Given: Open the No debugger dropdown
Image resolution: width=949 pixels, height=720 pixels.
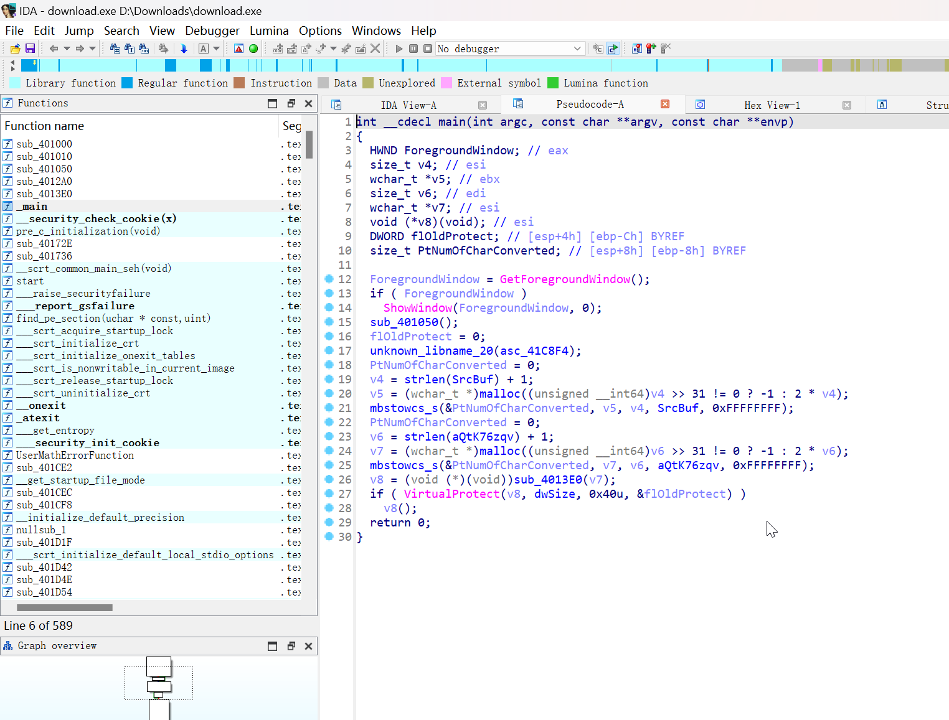Looking at the screenshot, I should click(510, 49).
